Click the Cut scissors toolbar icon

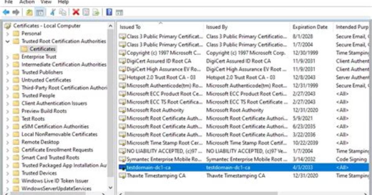[53, 12]
